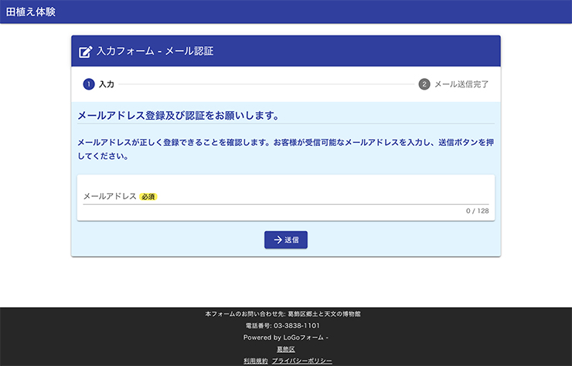Open the 葛飾区 footer link
The image size is (572, 366).
pos(286,349)
